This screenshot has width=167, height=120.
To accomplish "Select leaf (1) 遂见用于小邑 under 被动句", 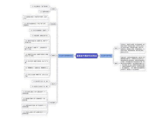I will (40, 81).
